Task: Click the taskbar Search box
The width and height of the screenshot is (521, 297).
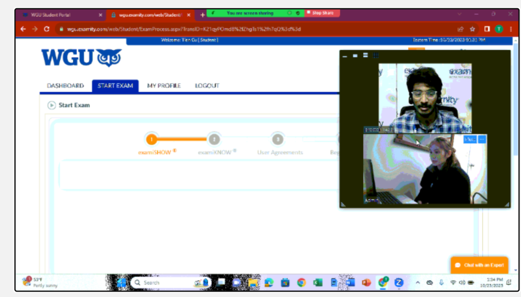Action: [x=171, y=283]
